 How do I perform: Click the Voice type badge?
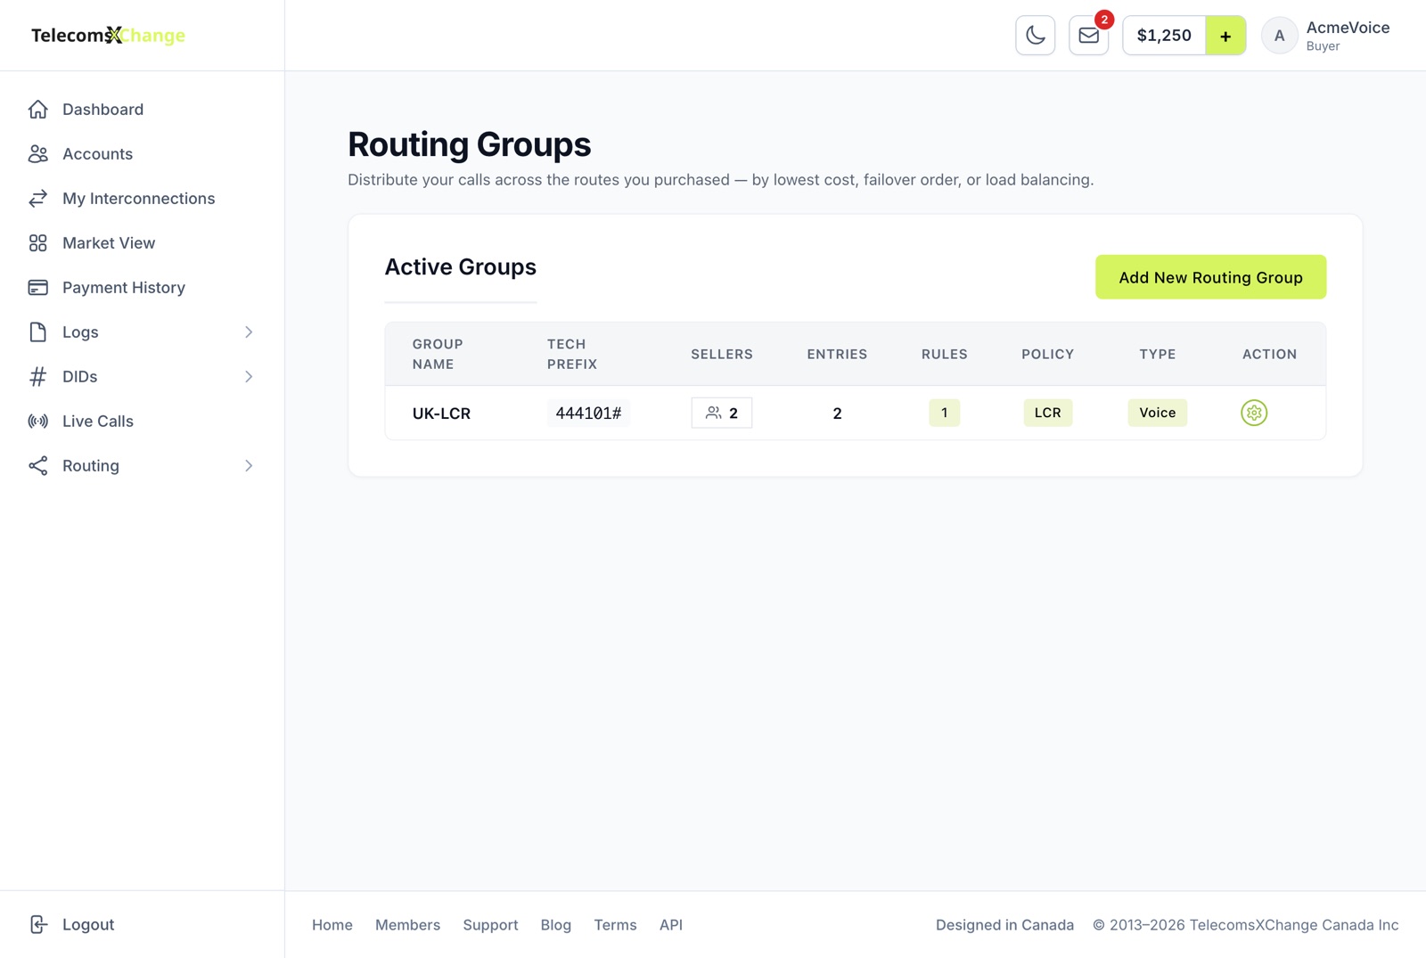tap(1158, 413)
